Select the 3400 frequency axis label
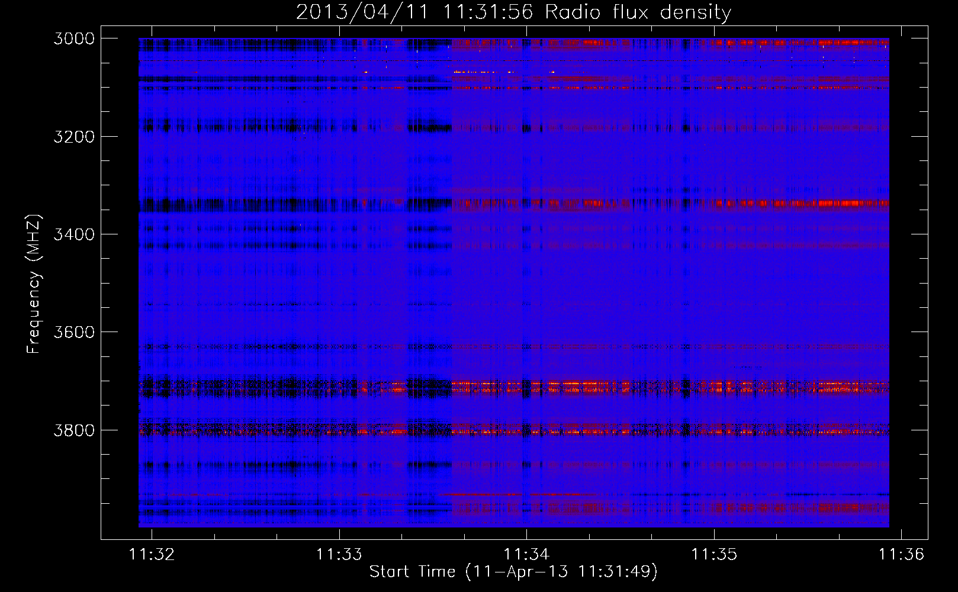The height and width of the screenshot is (592, 958). (x=74, y=234)
